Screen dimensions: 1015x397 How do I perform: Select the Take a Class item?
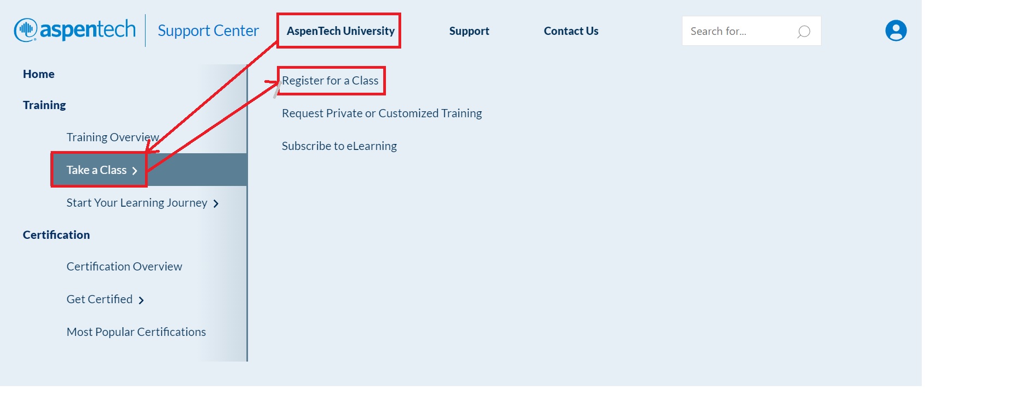[x=96, y=170]
